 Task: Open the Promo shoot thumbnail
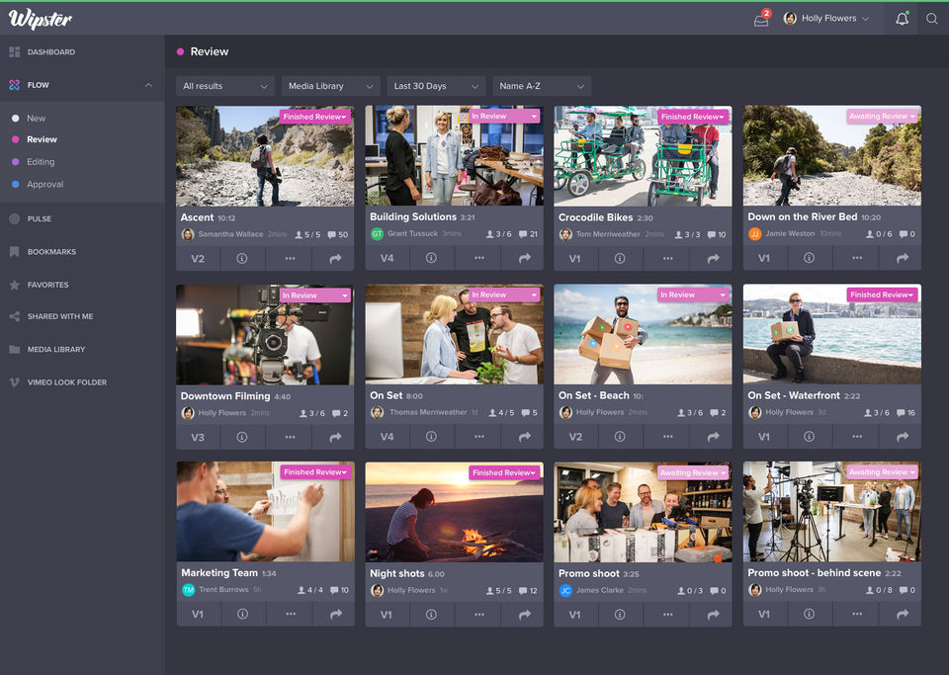click(x=643, y=512)
